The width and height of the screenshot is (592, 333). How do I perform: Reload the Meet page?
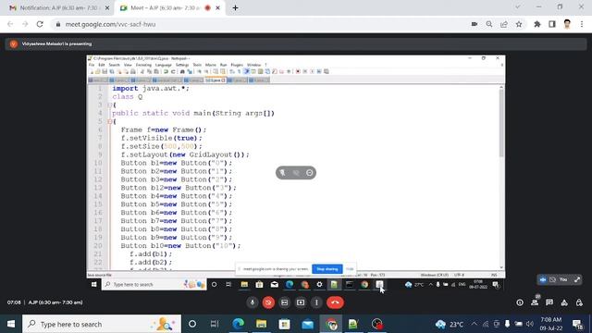coord(40,24)
